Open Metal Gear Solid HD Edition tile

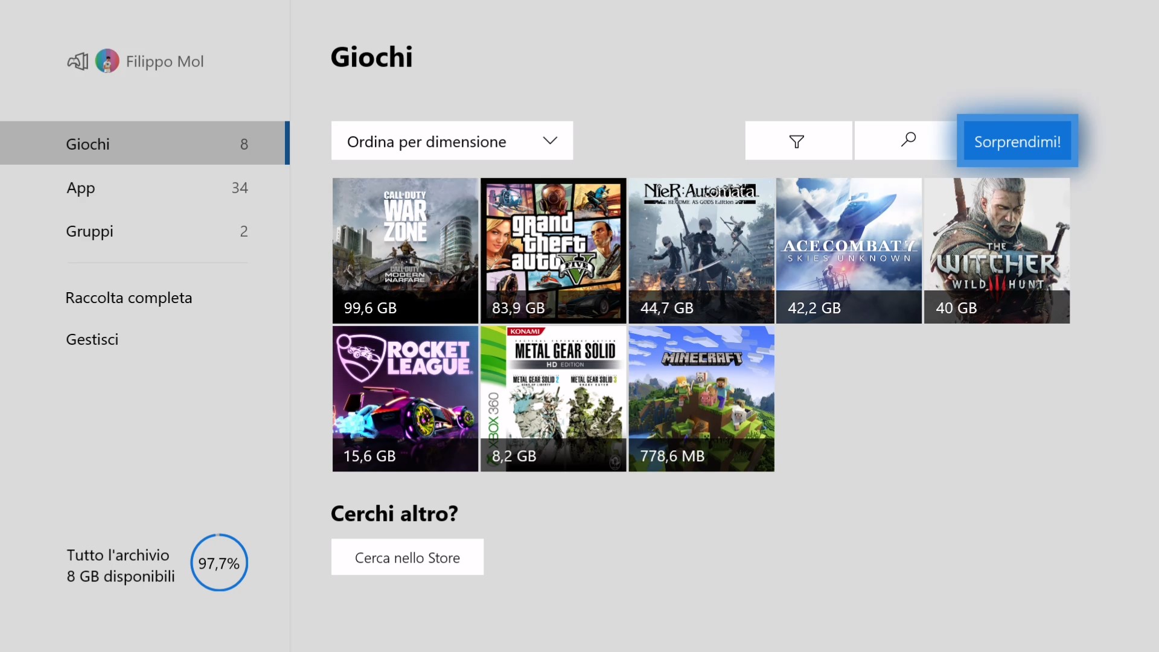pyautogui.click(x=553, y=399)
